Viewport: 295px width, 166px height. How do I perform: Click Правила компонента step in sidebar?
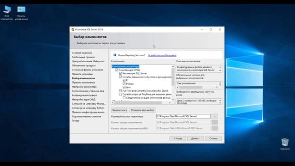(x=83, y=83)
